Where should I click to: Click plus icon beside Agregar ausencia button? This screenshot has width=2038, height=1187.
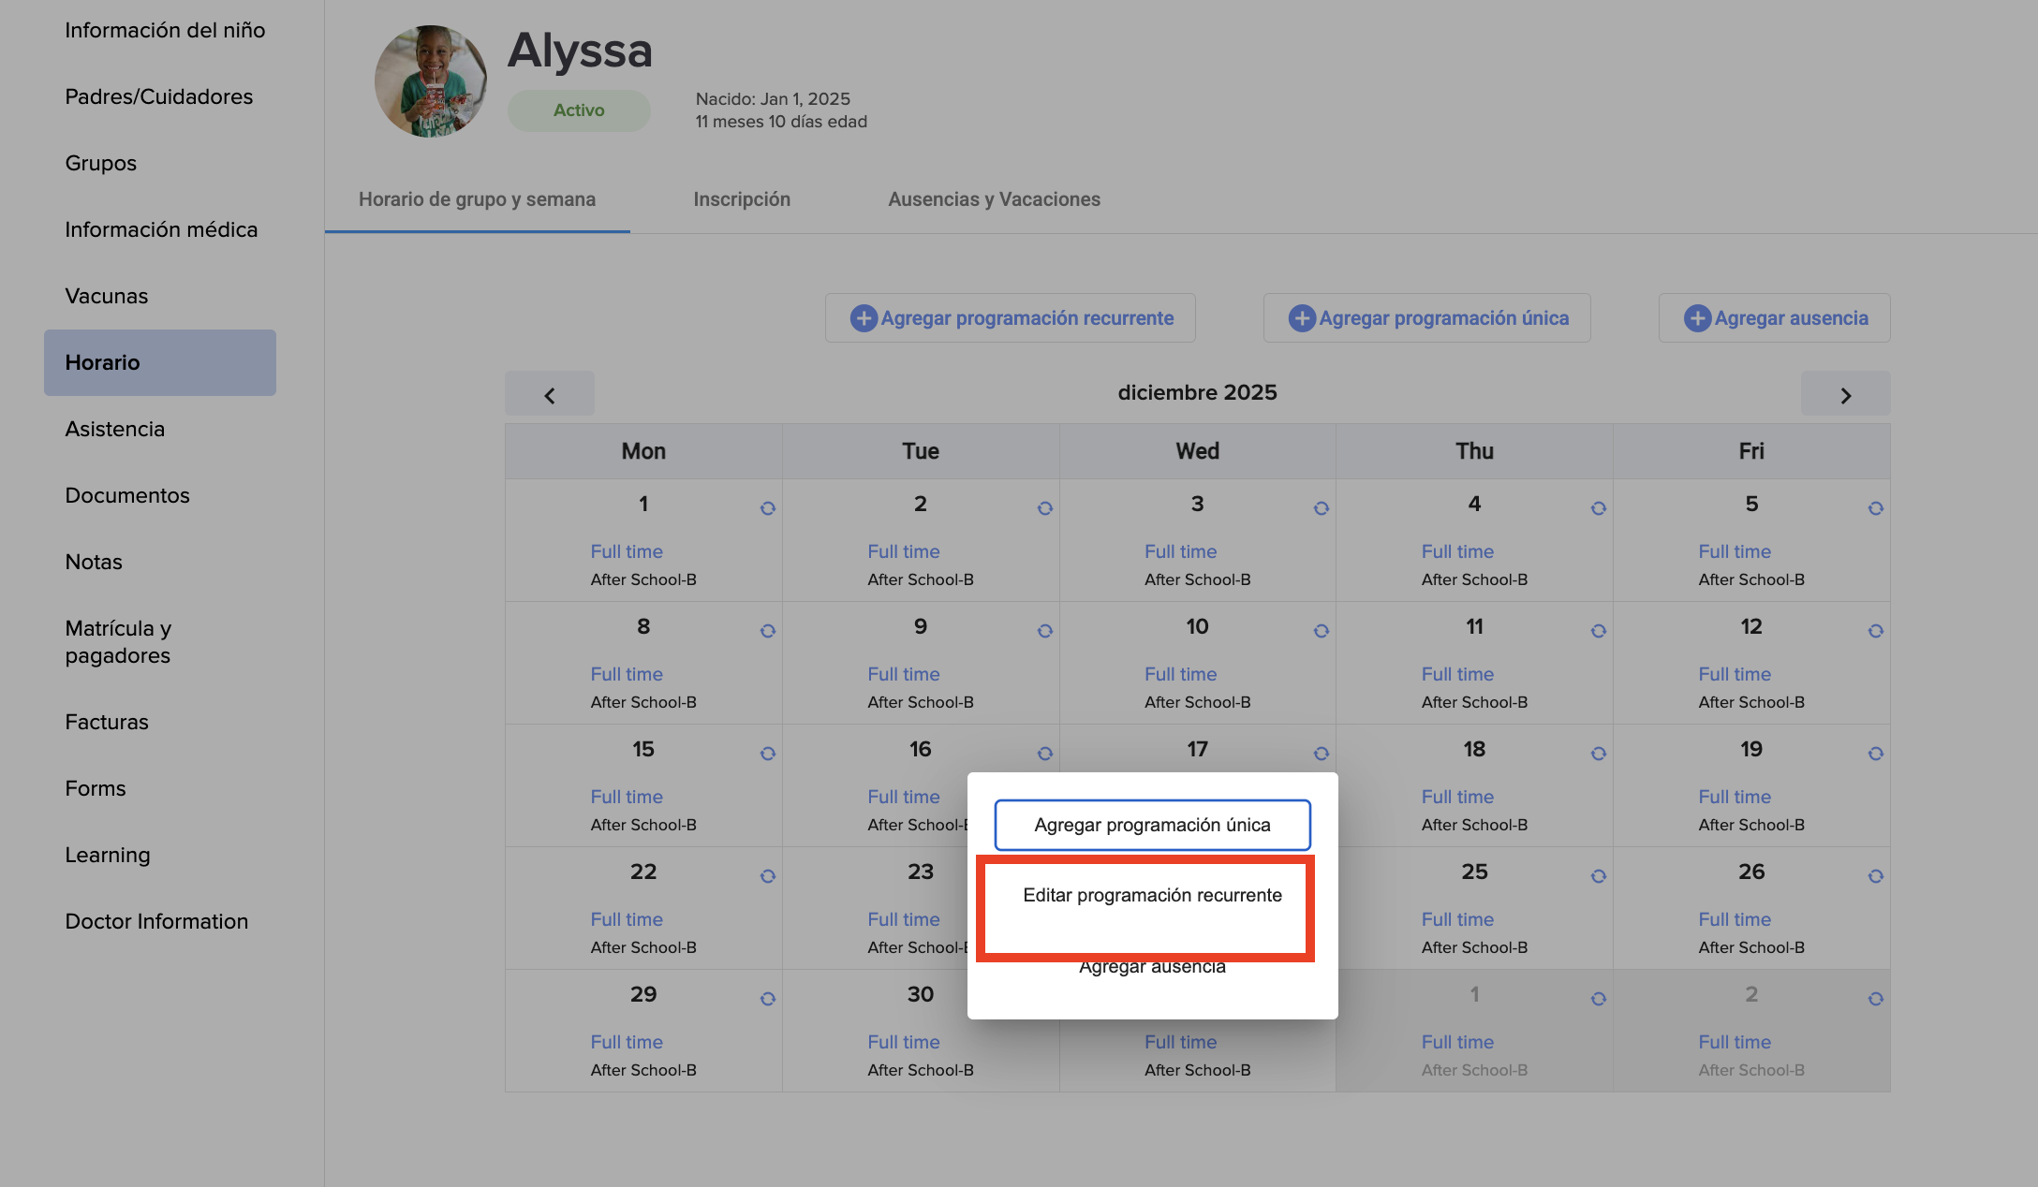coord(1696,318)
